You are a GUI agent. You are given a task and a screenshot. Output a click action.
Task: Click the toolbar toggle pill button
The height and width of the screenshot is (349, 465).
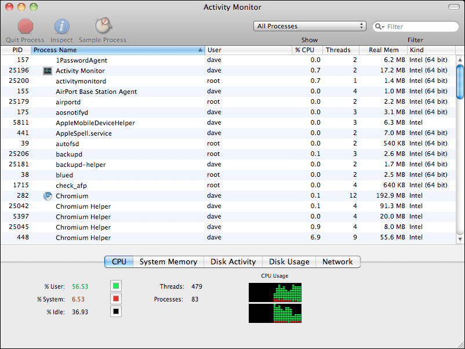(x=454, y=7)
